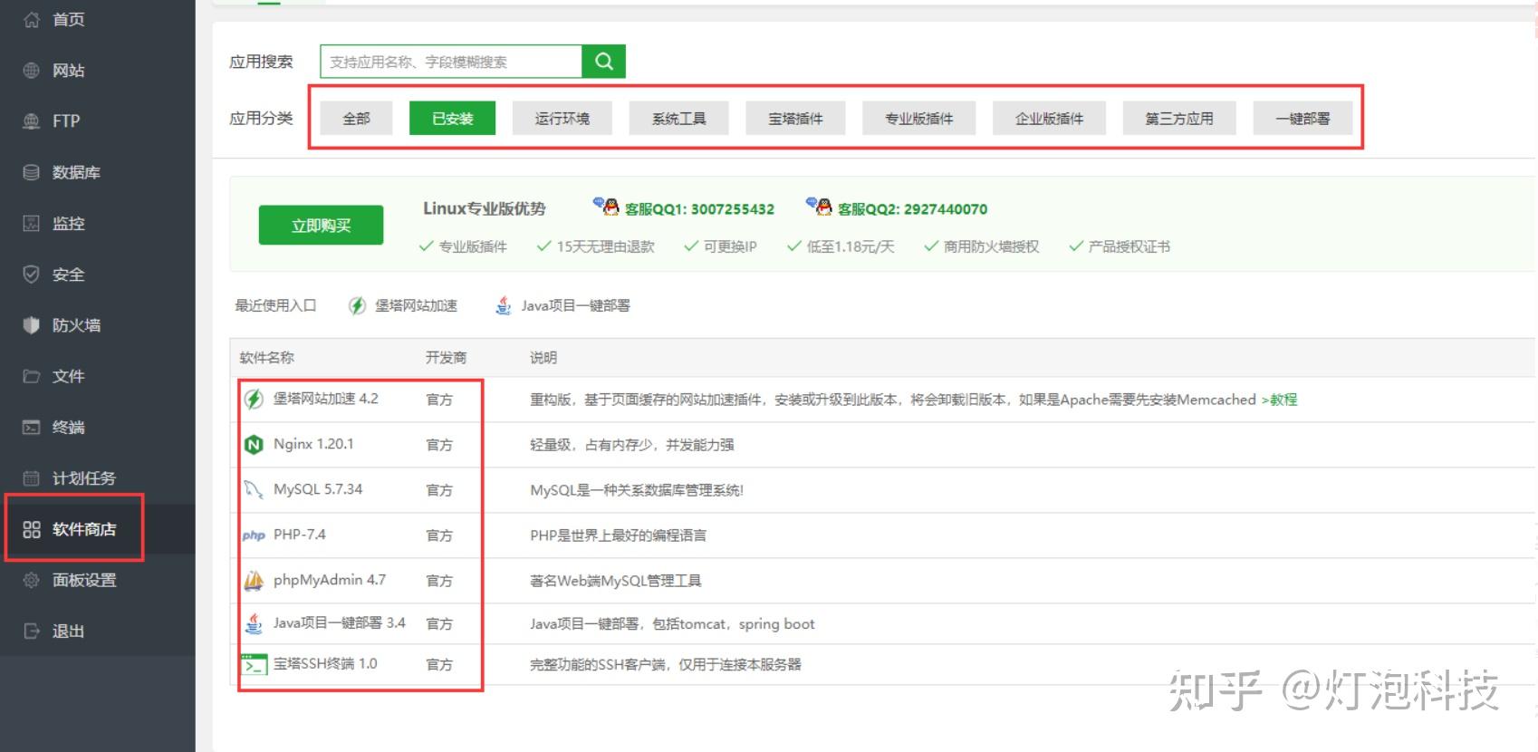
Task: Click the magnifier search button
Action: [604, 62]
